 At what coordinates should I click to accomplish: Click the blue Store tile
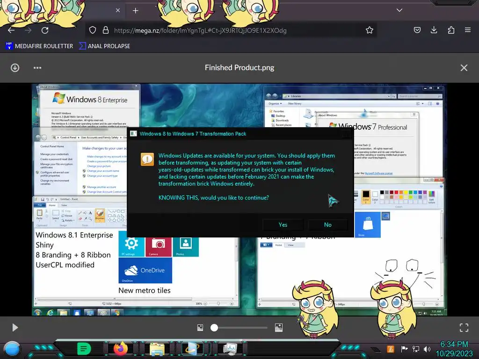click(x=368, y=225)
